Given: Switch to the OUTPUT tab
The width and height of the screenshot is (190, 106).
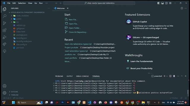Looking at the screenshot, I should click(x=69, y=76).
